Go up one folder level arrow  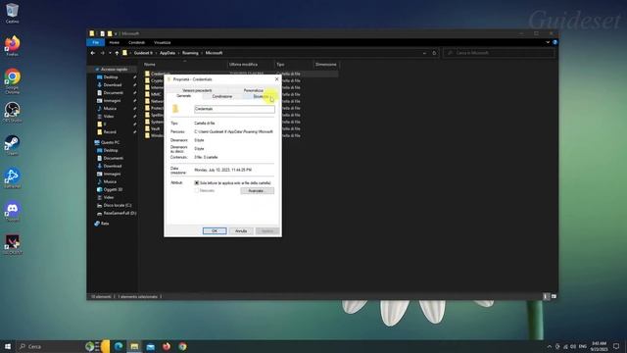117,53
